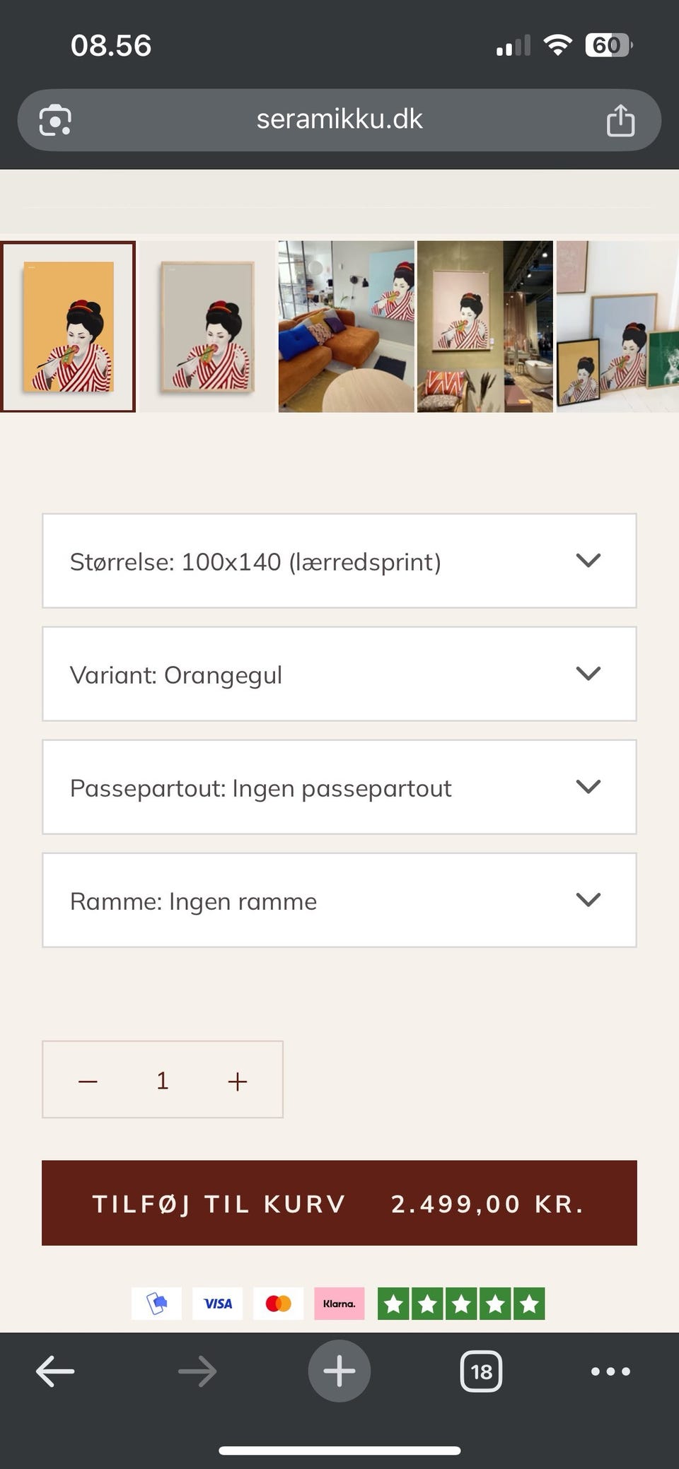Screen dimensions: 679x1469
Task: Tap the share icon in address bar
Action: [620, 119]
